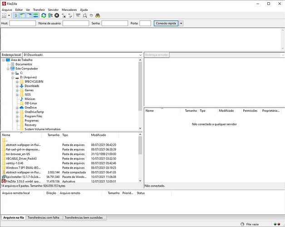
Task: Toggle the transfer queue display
Action: pos(35,15)
